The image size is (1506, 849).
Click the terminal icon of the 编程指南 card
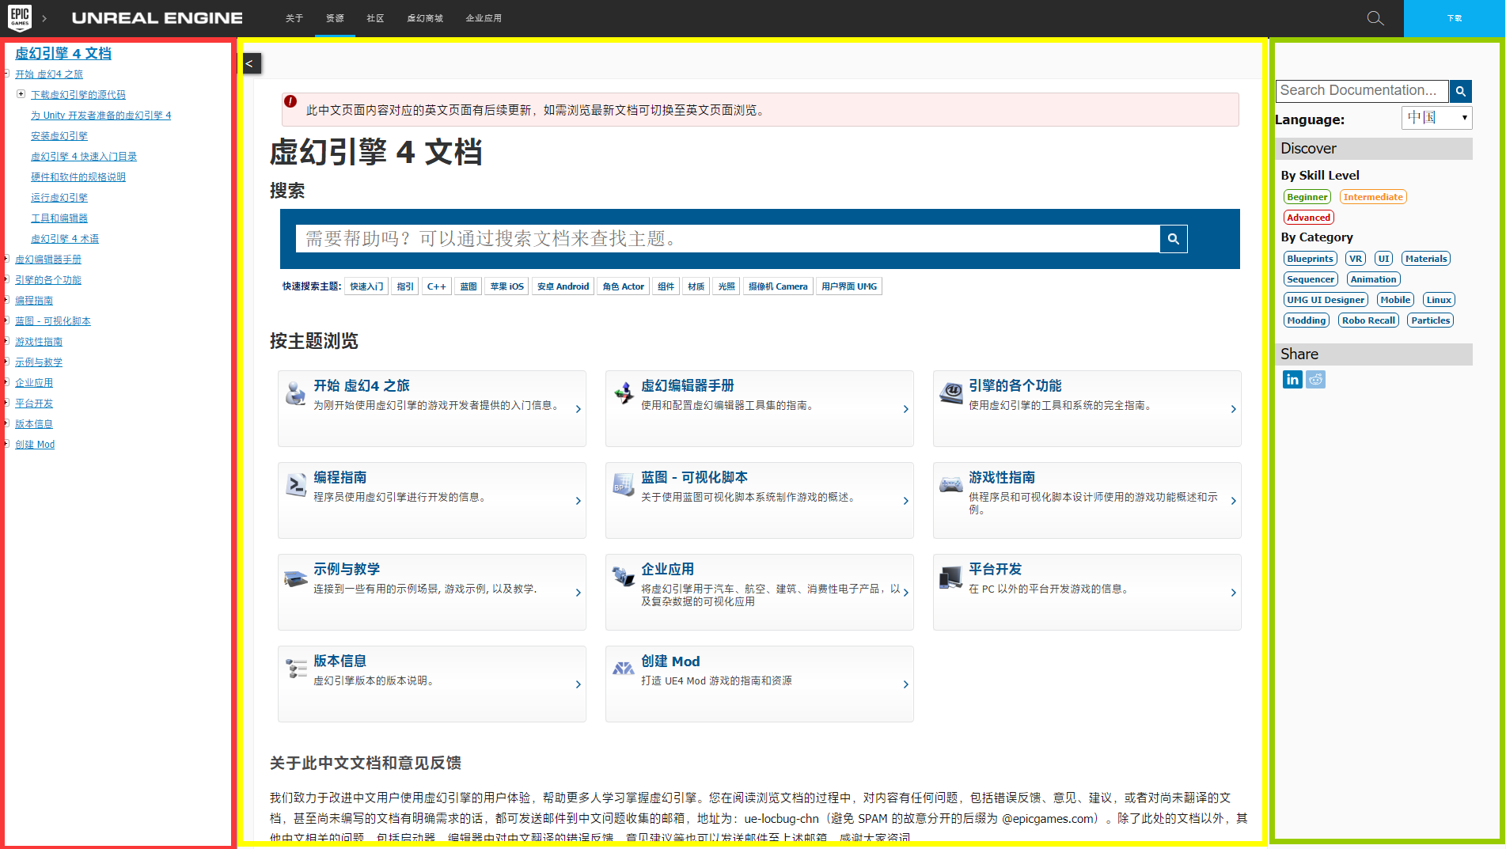click(x=296, y=484)
